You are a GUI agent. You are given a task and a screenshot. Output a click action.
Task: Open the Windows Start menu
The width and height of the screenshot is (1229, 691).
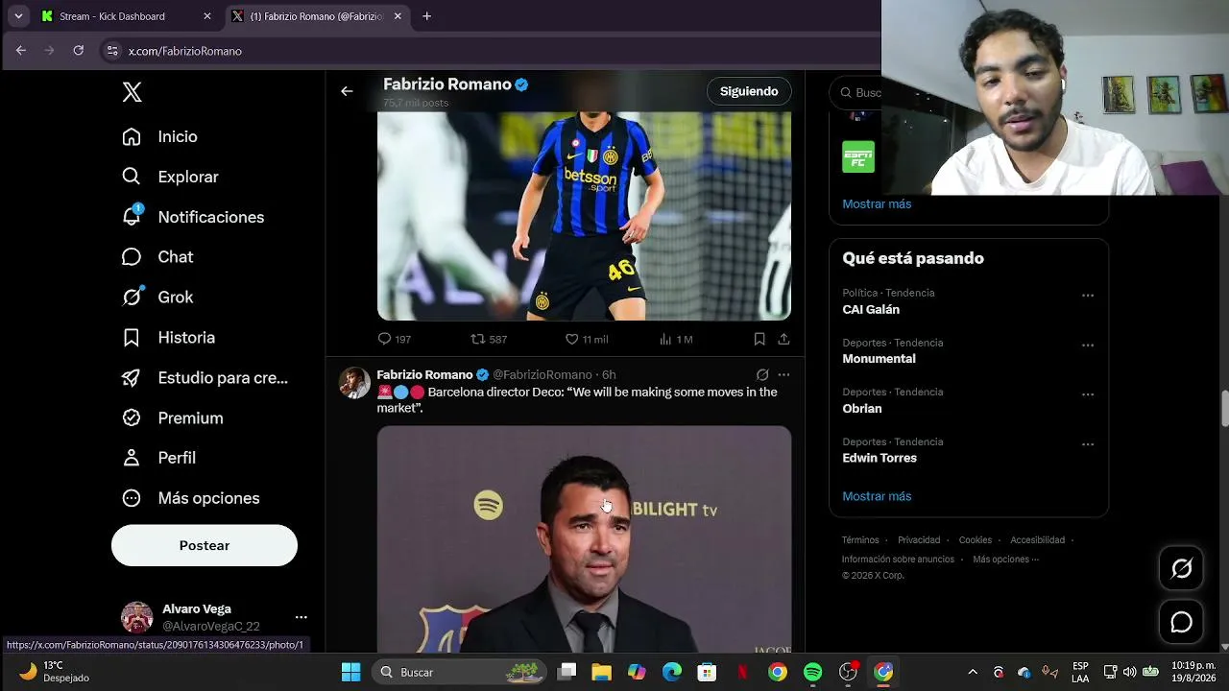[351, 672]
